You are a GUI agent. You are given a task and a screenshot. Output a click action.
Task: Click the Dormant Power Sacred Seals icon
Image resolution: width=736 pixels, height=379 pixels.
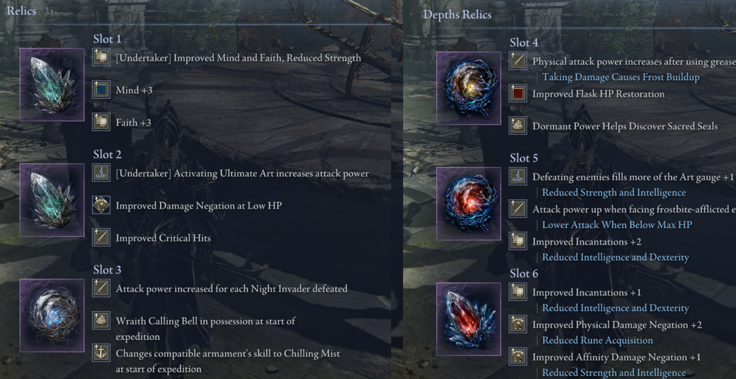pos(518,126)
